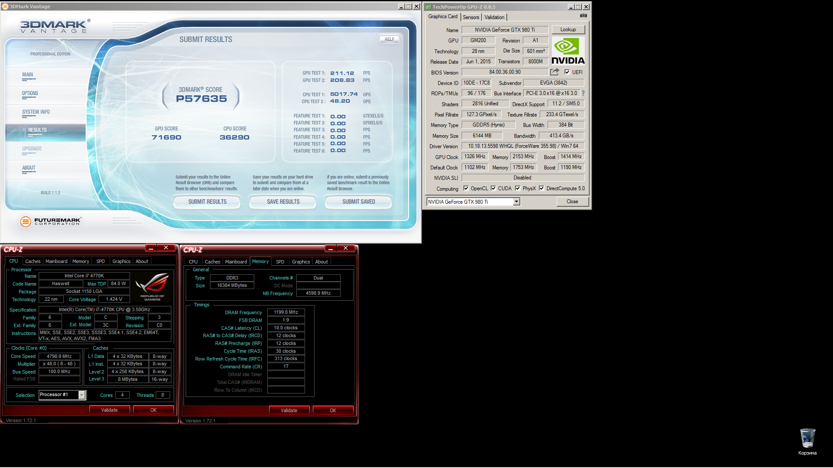The height and width of the screenshot is (468, 833).
Task: Click OK in the right CPU-Z window
Action: 333,410
